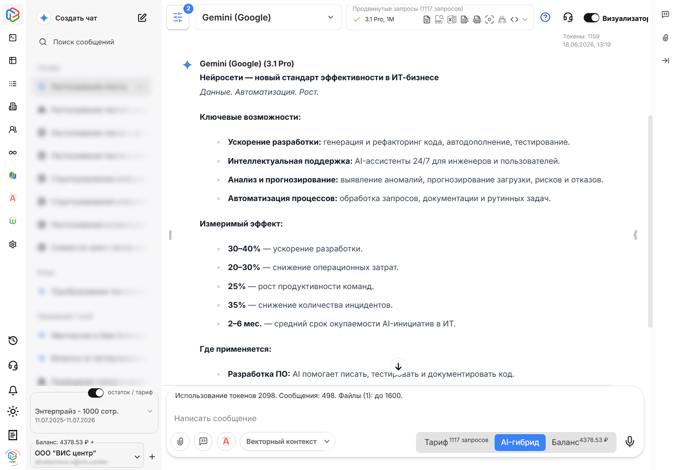Viewport: 678px width, 470px height.
Task: Click the quote bubble button near input
Action: point(203,442)
